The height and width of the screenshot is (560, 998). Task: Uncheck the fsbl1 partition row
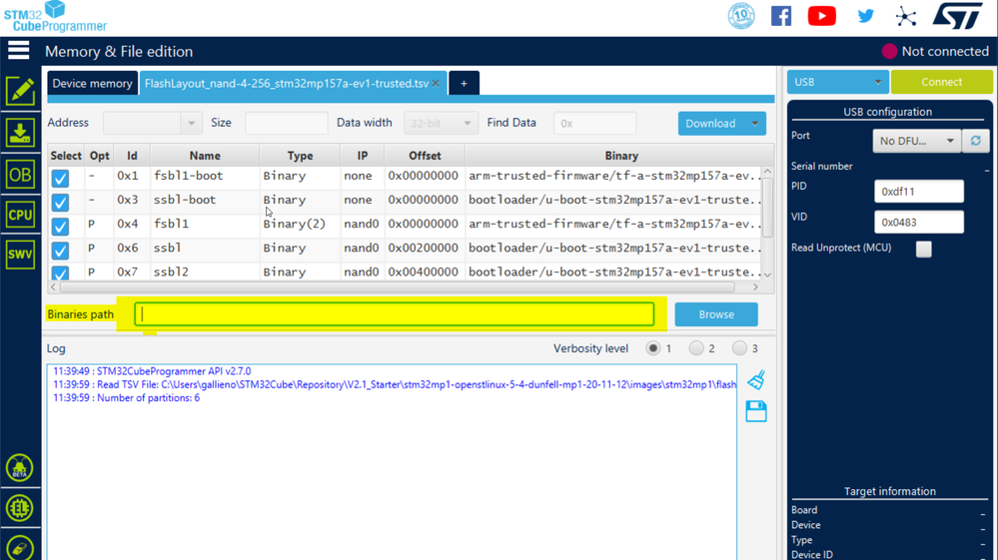[61, 227]
